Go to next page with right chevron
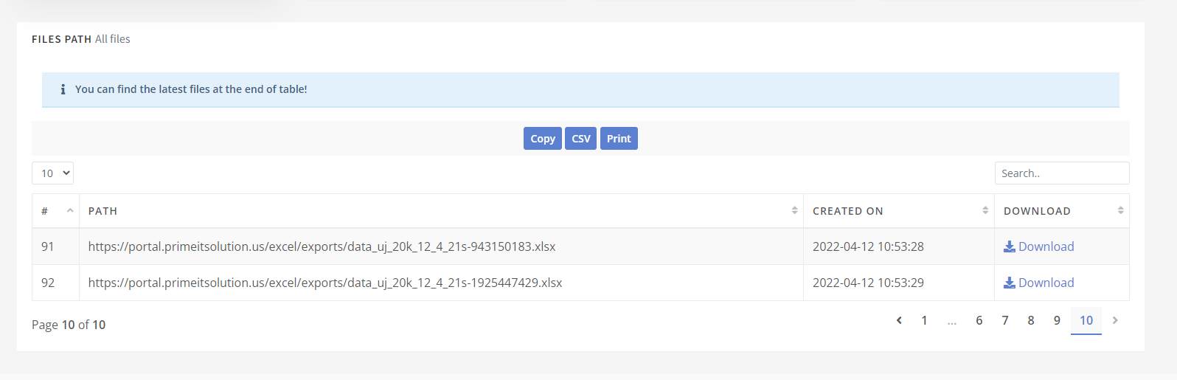Screen dimensions: 1177x380 (x=1115, y=320)
